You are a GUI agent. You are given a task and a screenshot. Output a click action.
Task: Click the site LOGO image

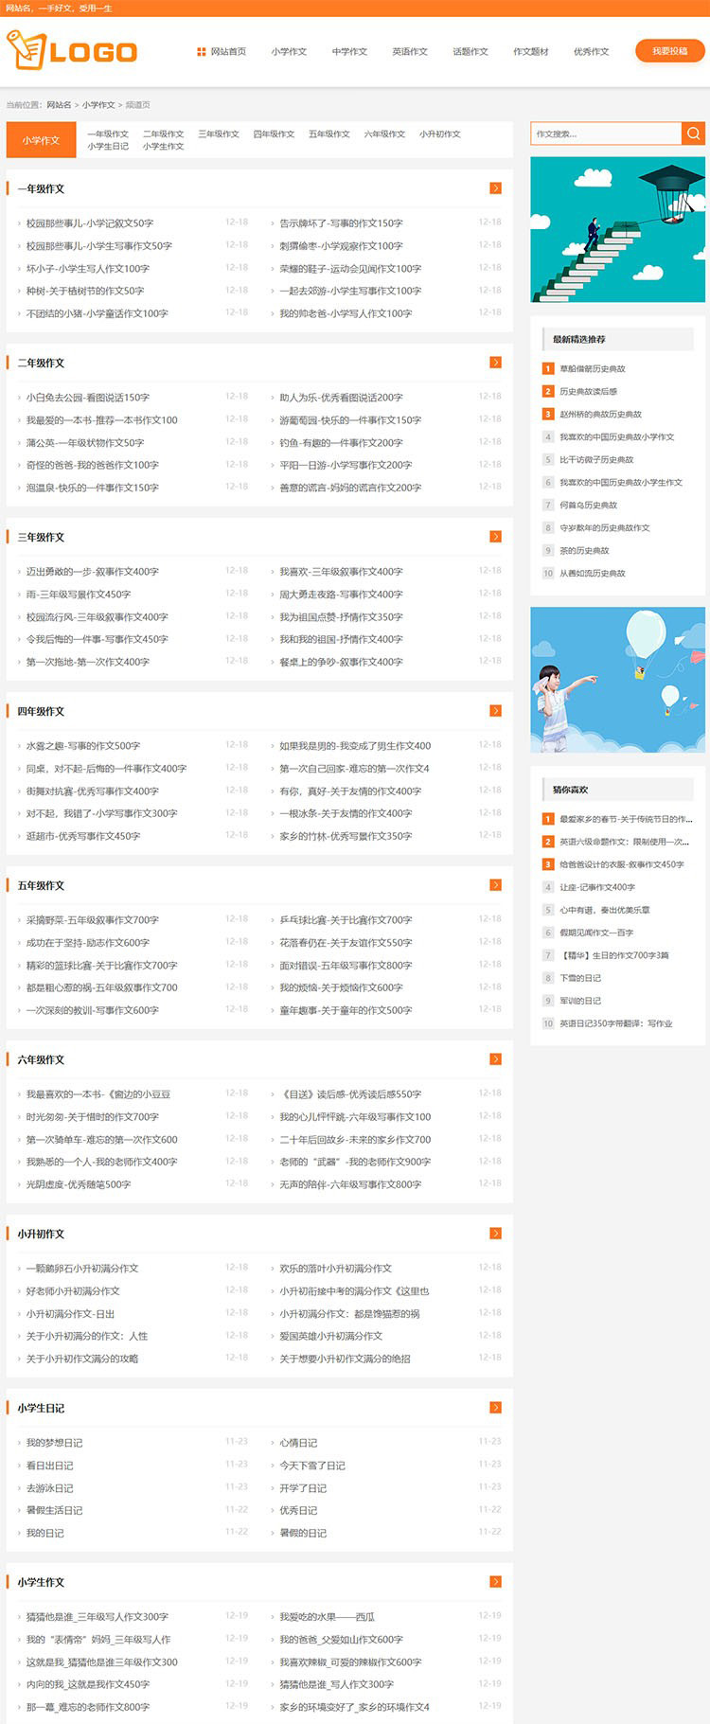(x=72, y=51)
